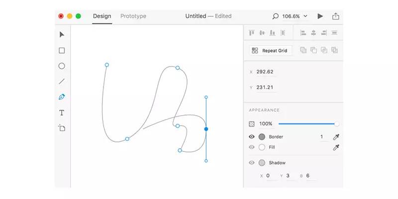The width and height of the screenshot is (398, 199).
Task: Toggle Border visibility eye
Action: [x=252, y=137]
